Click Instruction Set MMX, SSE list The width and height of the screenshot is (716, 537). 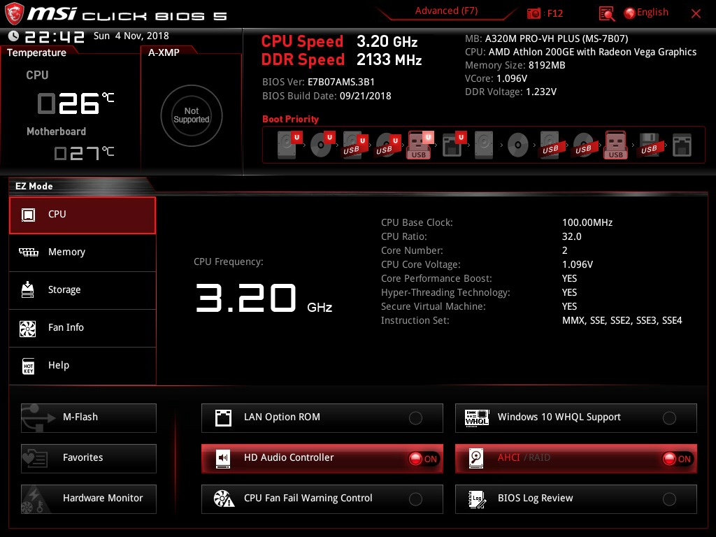[x=622, y=320]
